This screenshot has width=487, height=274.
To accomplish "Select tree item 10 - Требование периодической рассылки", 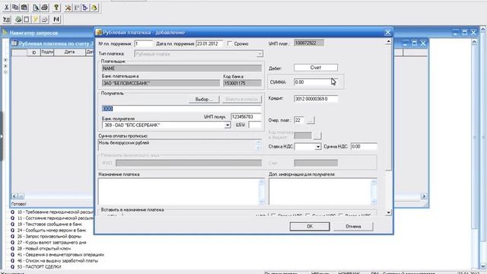I will point(56,212).
